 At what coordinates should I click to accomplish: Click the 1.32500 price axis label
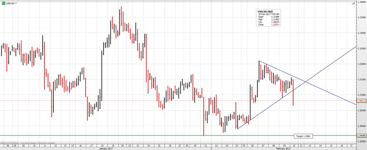tap(362, 48)
